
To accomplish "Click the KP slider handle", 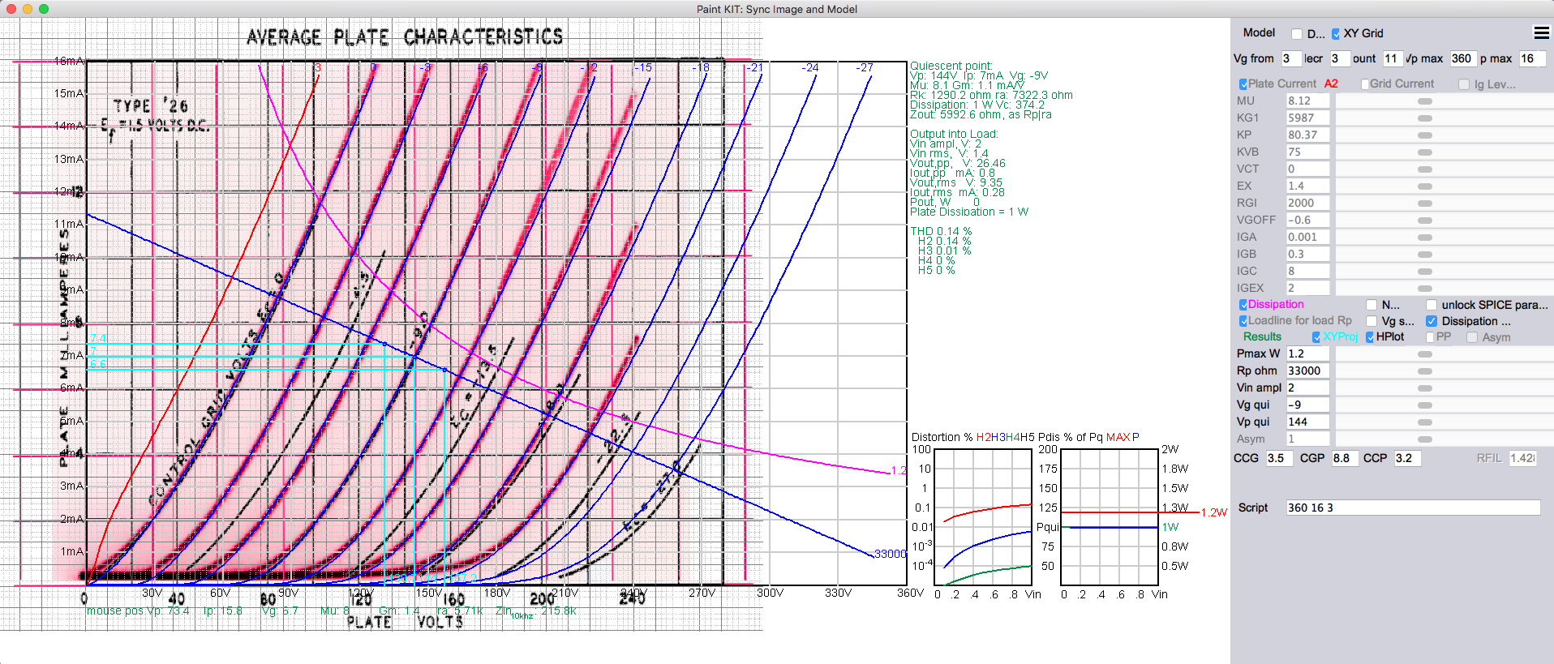I will [x=1424, y=135].
